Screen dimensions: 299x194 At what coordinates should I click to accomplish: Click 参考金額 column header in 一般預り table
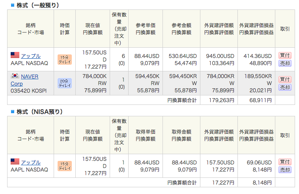[x=181, y=29]
